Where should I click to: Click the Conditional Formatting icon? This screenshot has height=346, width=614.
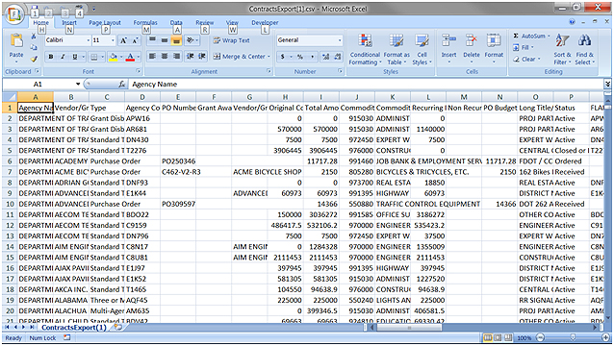[x=365, y=41]
